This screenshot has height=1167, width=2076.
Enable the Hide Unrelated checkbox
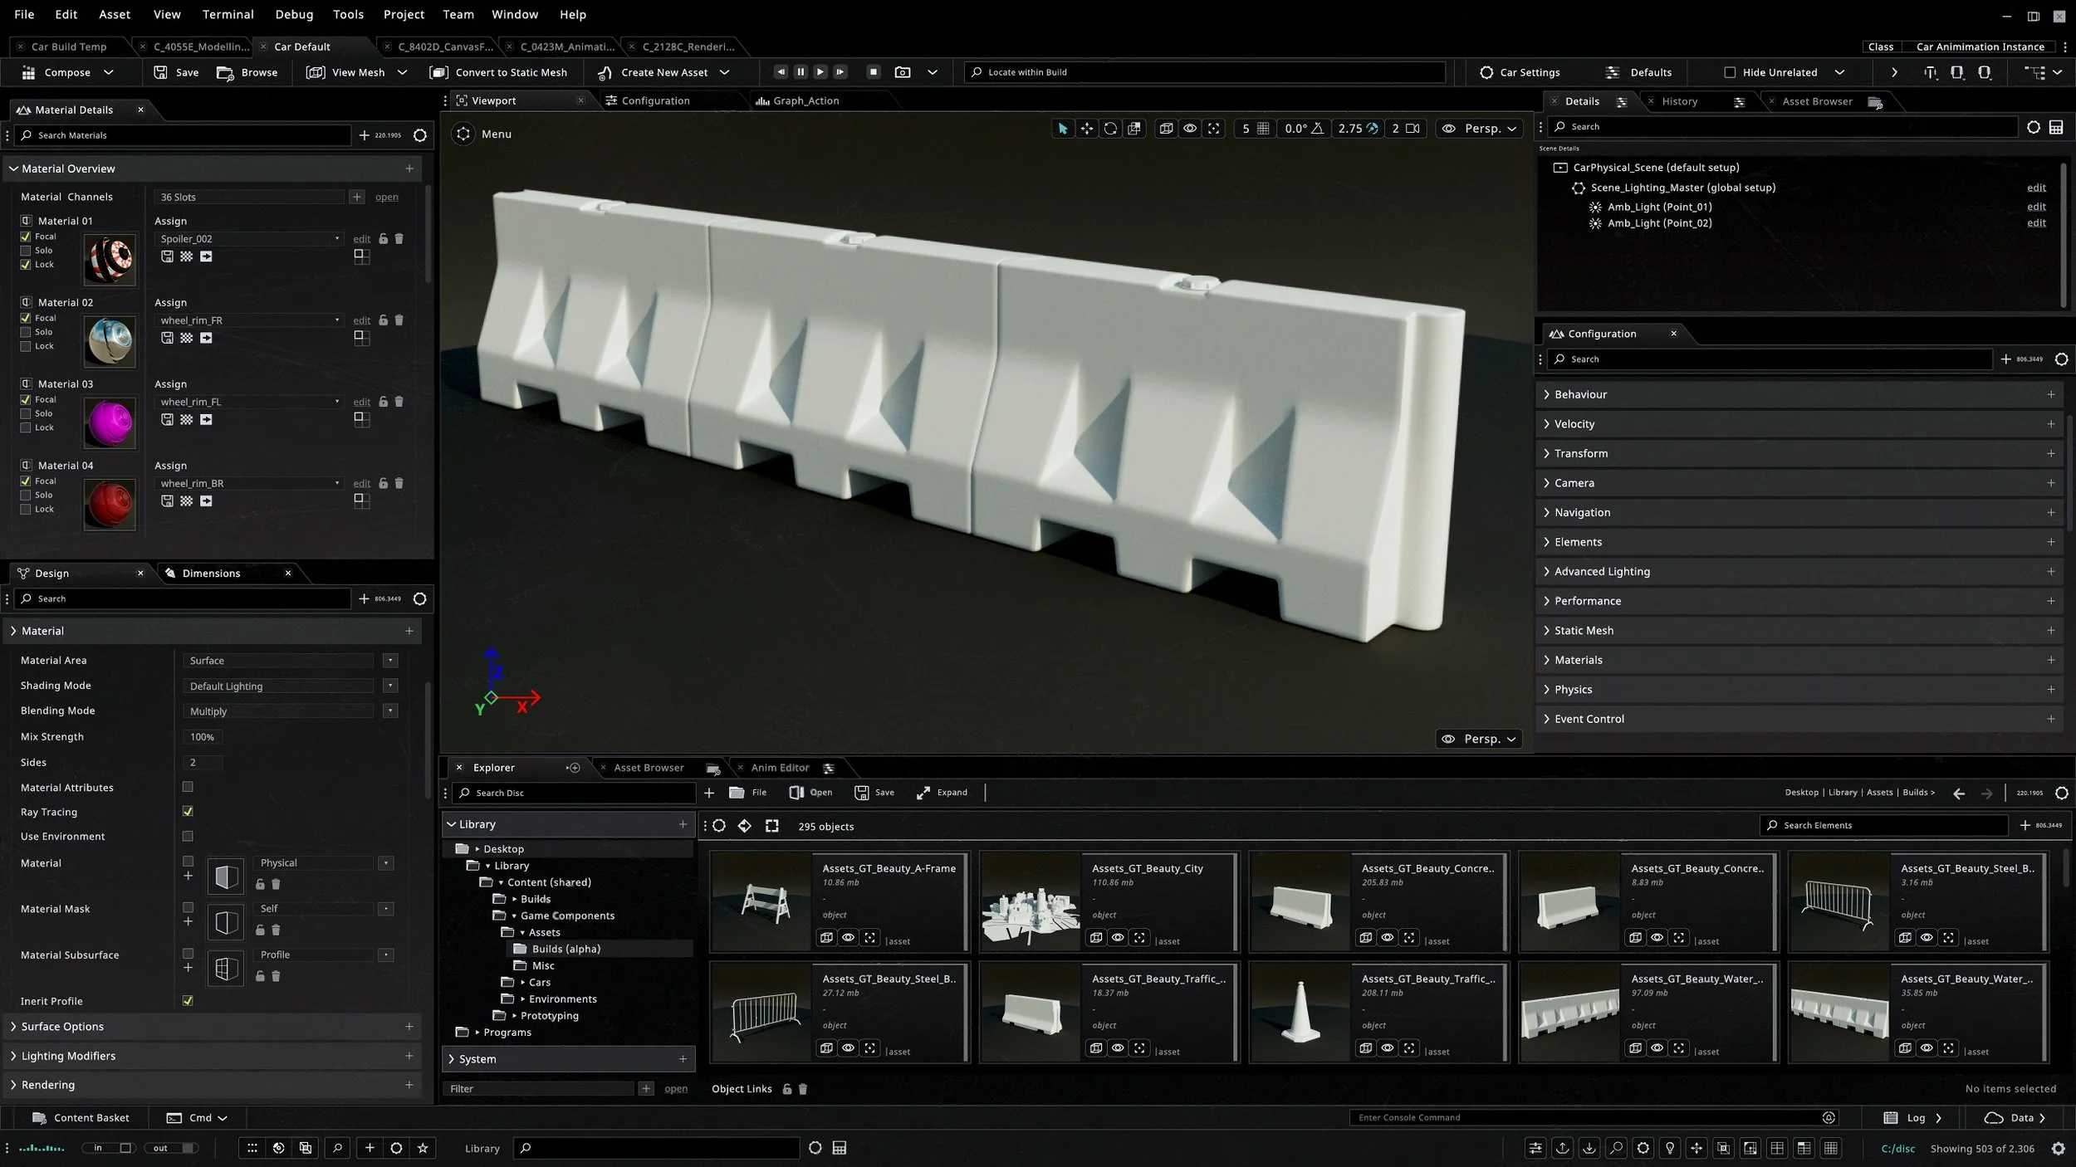click(1730, 72)
